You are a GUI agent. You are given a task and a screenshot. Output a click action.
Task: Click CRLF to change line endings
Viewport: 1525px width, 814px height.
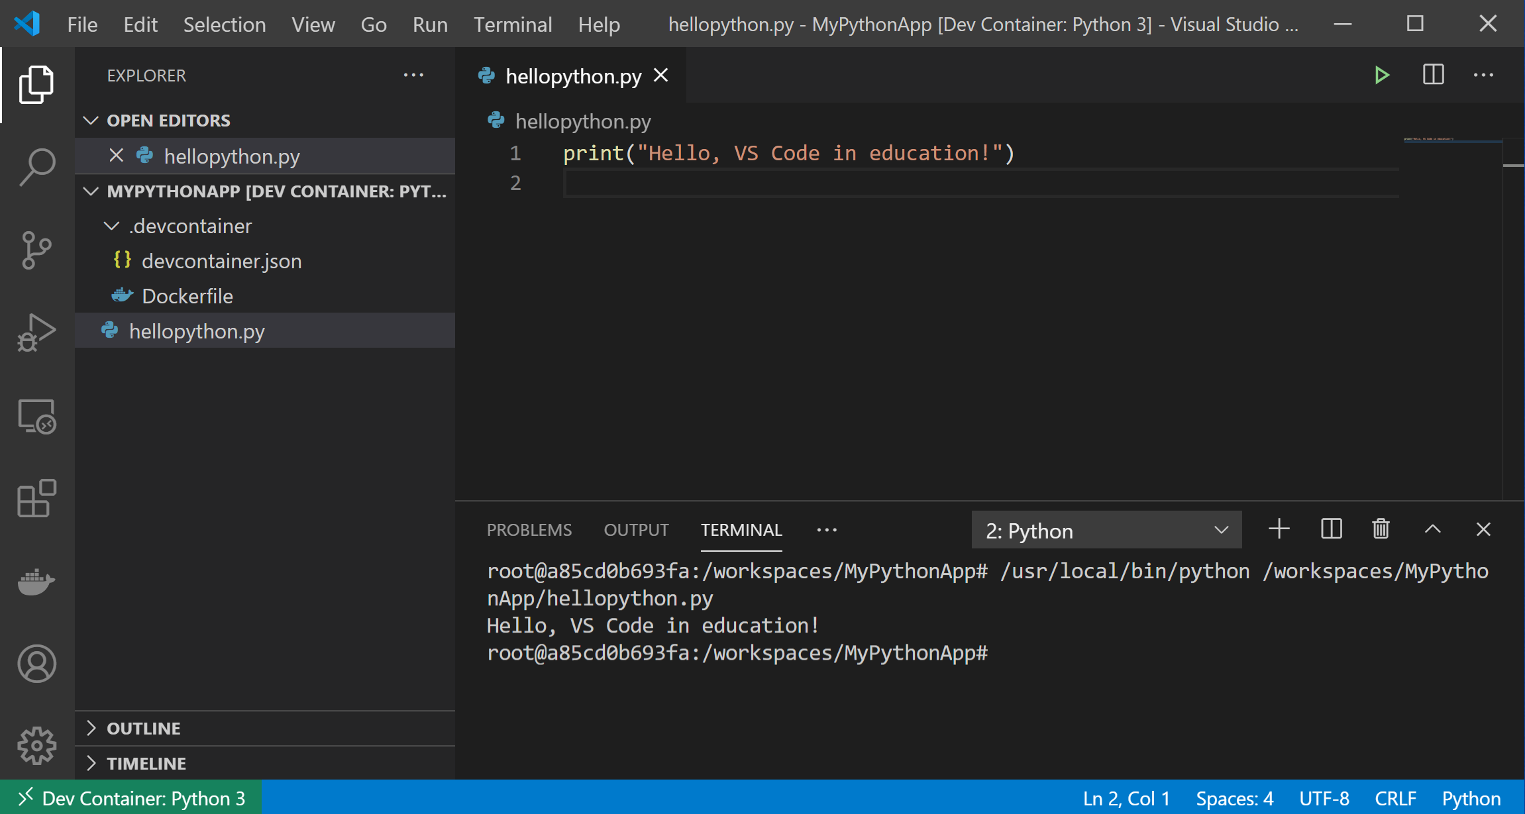click(x=1396, y=797)
